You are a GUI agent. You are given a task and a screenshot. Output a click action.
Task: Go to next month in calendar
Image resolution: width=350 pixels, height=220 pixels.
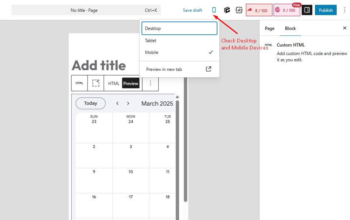[128, 103]
